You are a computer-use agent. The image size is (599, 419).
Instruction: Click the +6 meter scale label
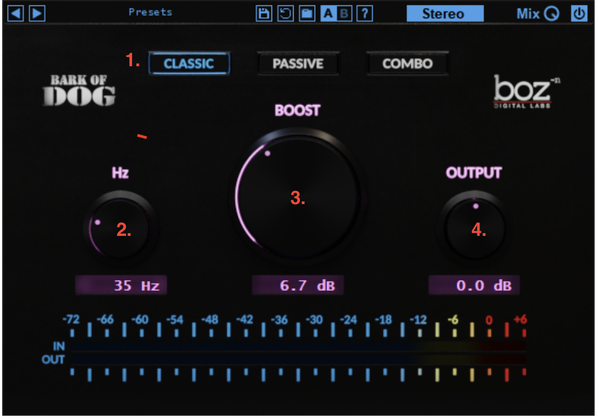pos(520,319)
